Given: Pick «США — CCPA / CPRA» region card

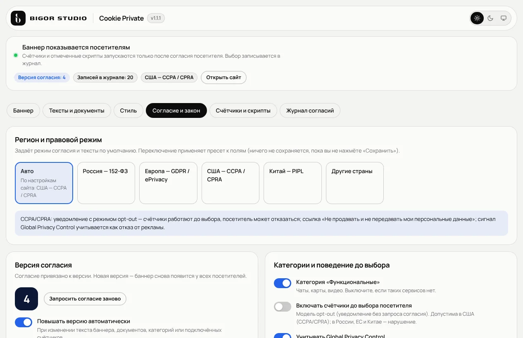Looking at the screenshot, I should 231,183.
